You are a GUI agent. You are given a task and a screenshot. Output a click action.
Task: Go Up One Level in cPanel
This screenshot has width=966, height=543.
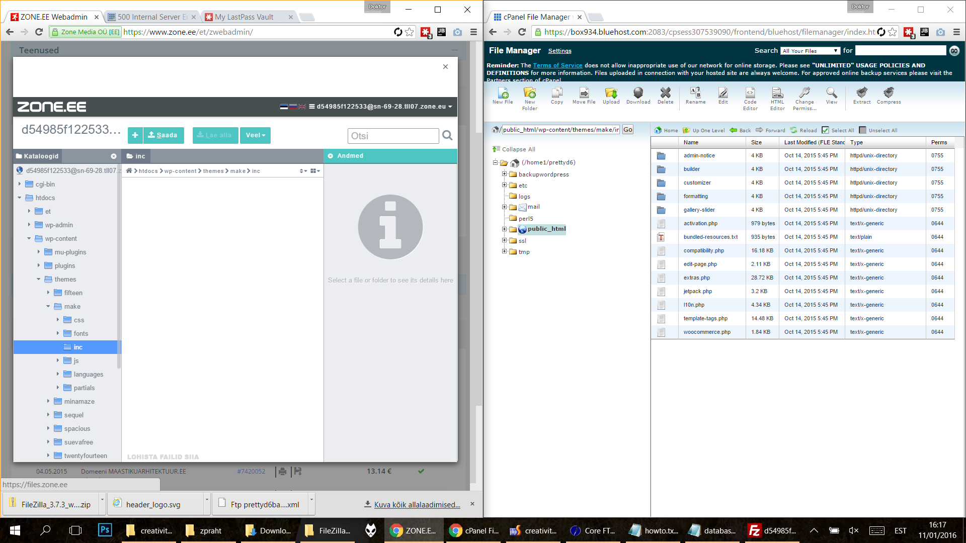point(703,130)
